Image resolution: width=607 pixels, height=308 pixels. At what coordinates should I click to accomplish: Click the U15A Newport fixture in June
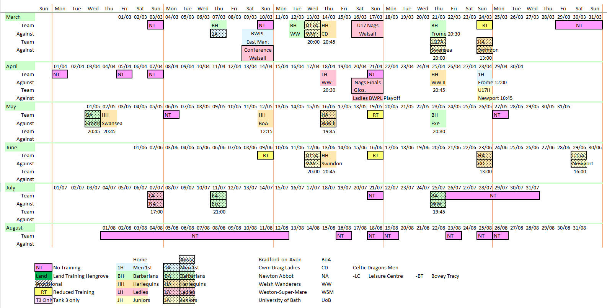tap(579, 160)
